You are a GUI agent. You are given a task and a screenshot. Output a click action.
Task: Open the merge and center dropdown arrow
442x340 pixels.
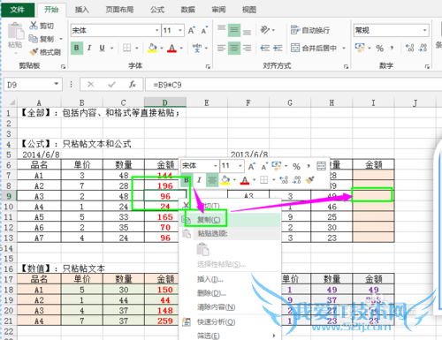(x=344, y=48)
